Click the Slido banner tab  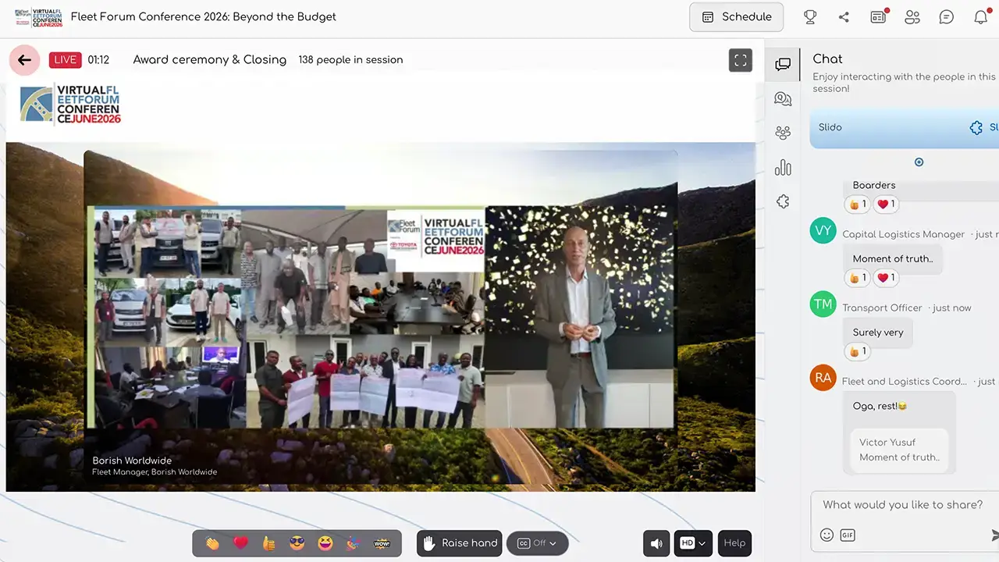(904, 127)
